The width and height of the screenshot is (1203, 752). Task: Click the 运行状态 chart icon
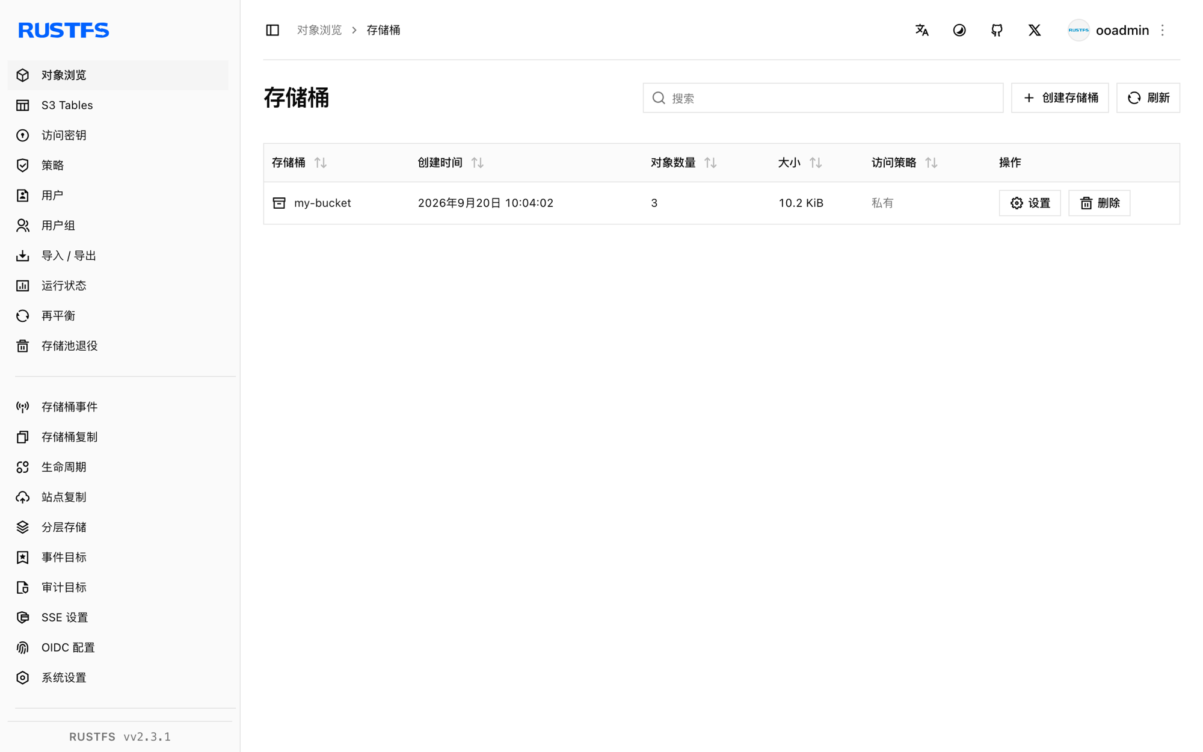[x=23, y=286]
